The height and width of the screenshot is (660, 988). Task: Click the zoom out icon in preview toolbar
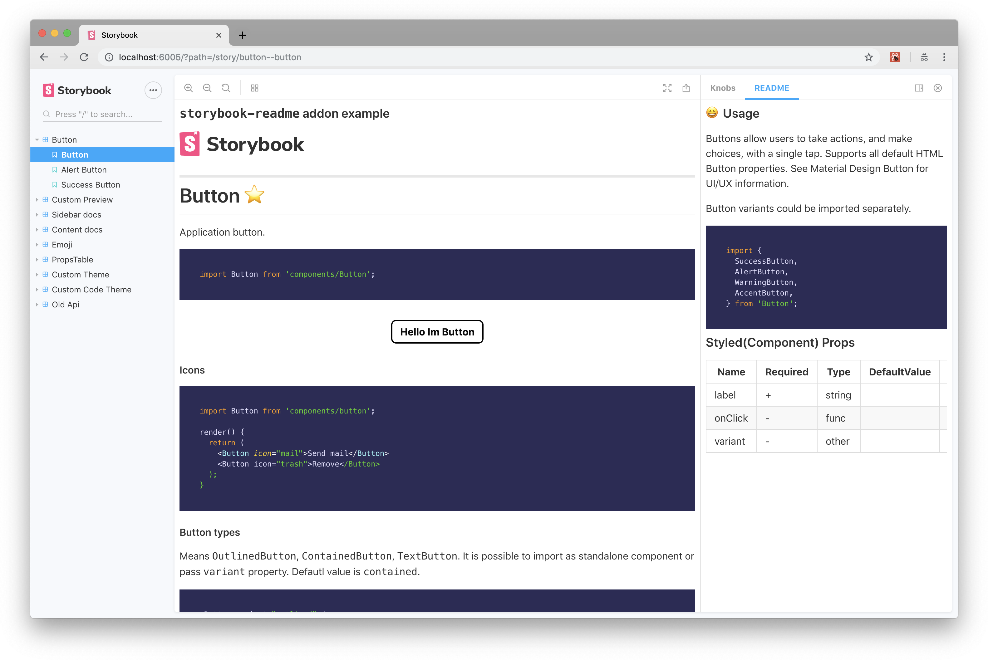(207, 88)
